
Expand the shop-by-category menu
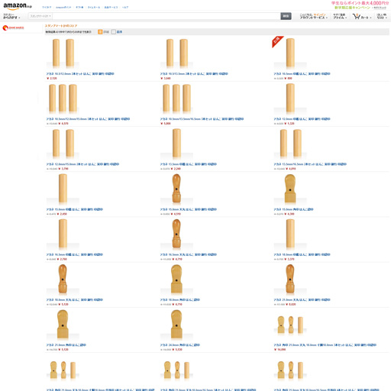[11, 16]
